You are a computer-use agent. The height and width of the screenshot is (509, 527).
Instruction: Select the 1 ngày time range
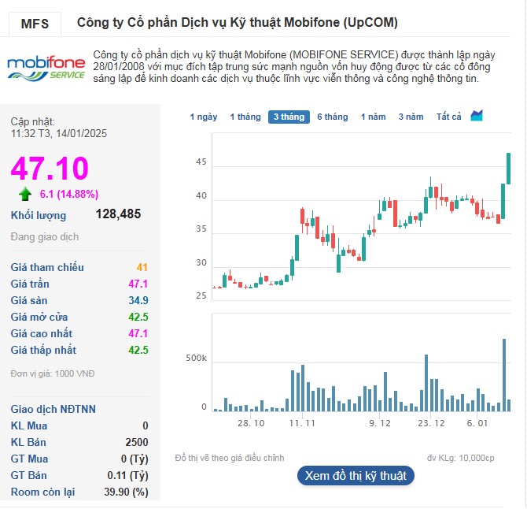204,117
